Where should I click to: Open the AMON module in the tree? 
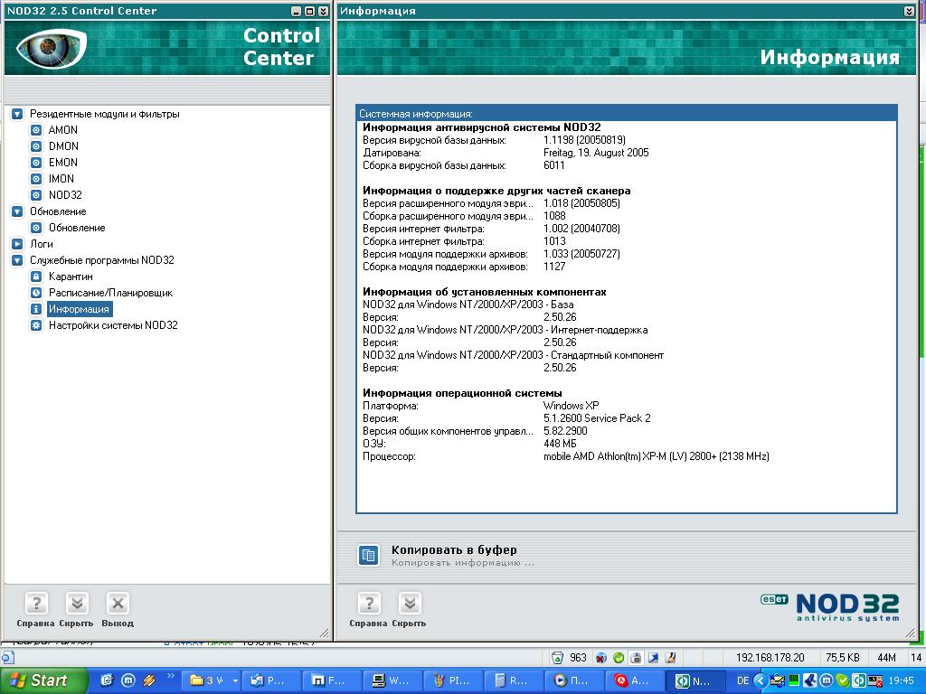pyautogui.click(x=62, y=130)
